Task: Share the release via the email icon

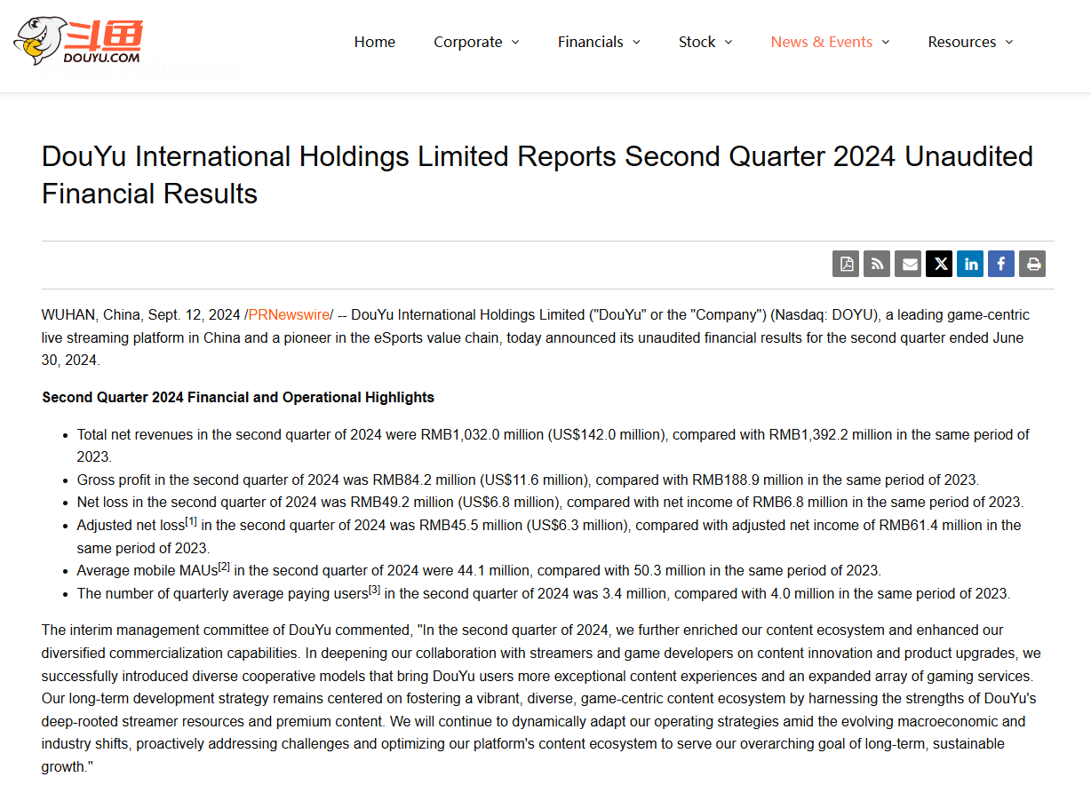Action: coord(908,264)
